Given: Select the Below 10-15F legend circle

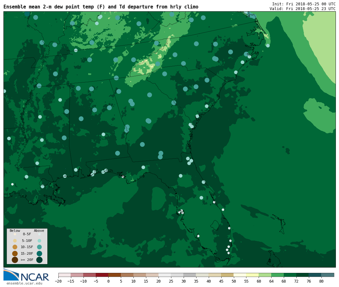Looking at the screenshot, I should pos(15,247).
